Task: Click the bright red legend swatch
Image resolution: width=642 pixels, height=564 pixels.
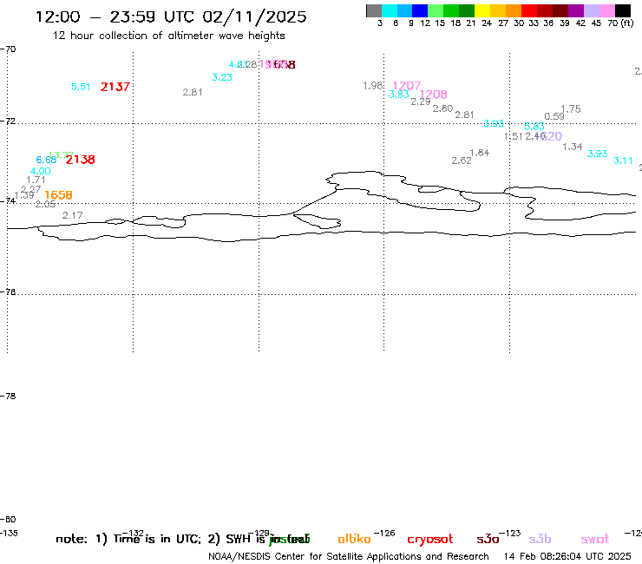Action: point(529,10)
